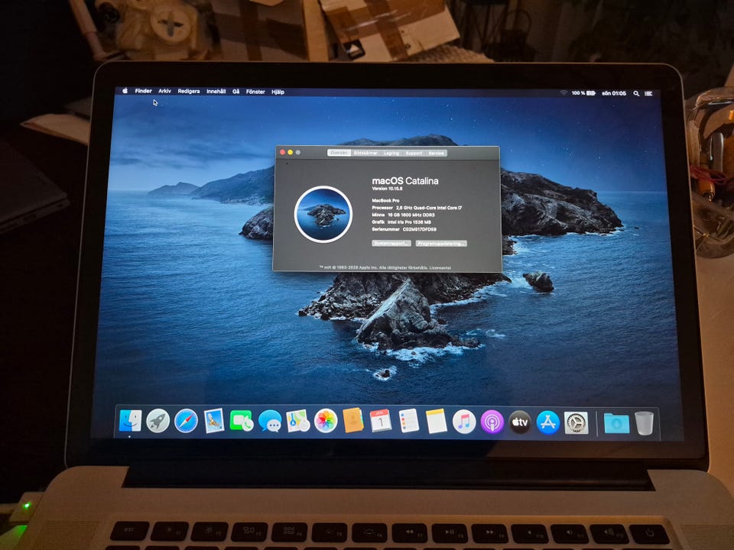This screenshot has width=734, height=550.
Task: Open the Apple menu
Action: tap(125, 91)
